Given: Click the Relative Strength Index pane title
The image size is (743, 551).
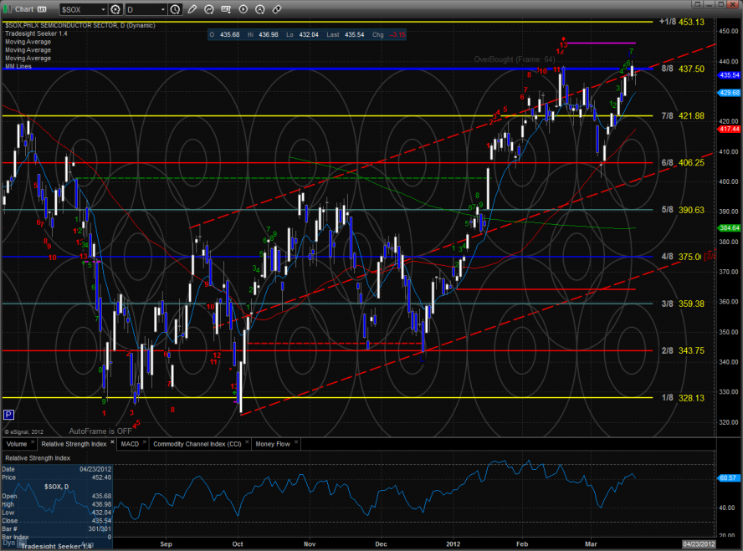Looking at the screenshot, I should (x=38, y=457).
